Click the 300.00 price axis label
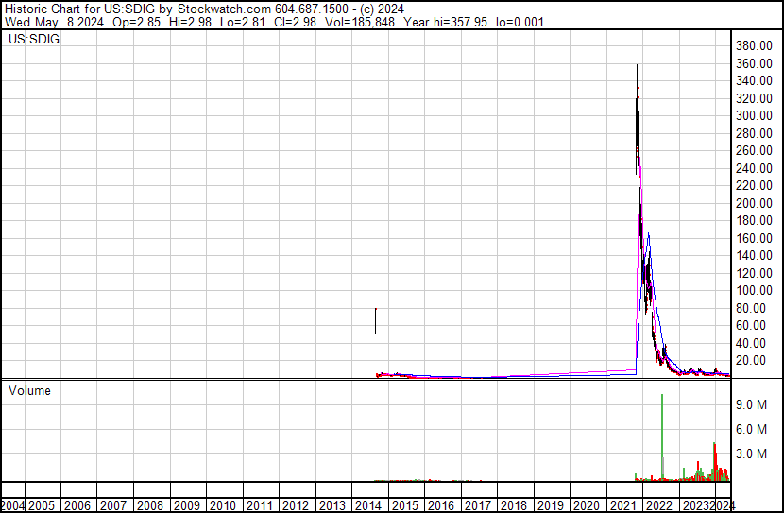Screen dimensions: 784x513 (x=754, y=115)
